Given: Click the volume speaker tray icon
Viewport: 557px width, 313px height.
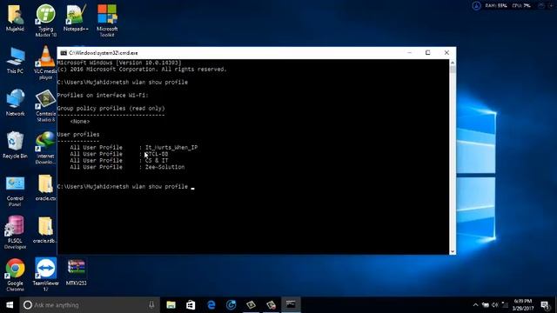Looking at the screenshot, I should [495, 305].
